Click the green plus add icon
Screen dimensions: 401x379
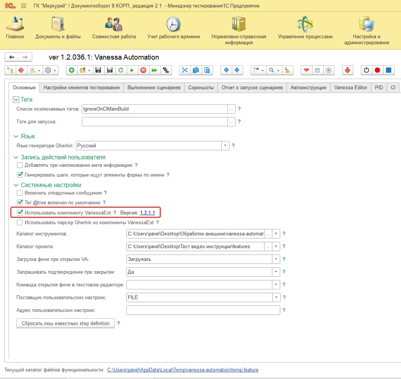(x=72, y=70)
